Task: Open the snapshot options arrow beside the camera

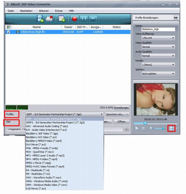Action: click(176, 128)
